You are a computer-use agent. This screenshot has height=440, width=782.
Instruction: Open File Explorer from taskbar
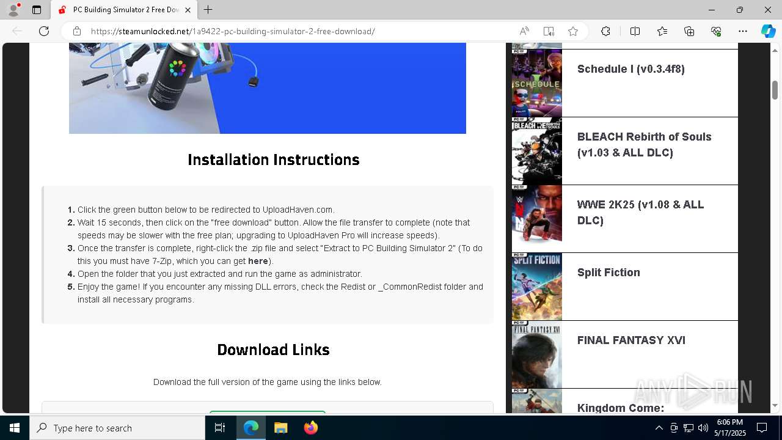click(280, 428)
